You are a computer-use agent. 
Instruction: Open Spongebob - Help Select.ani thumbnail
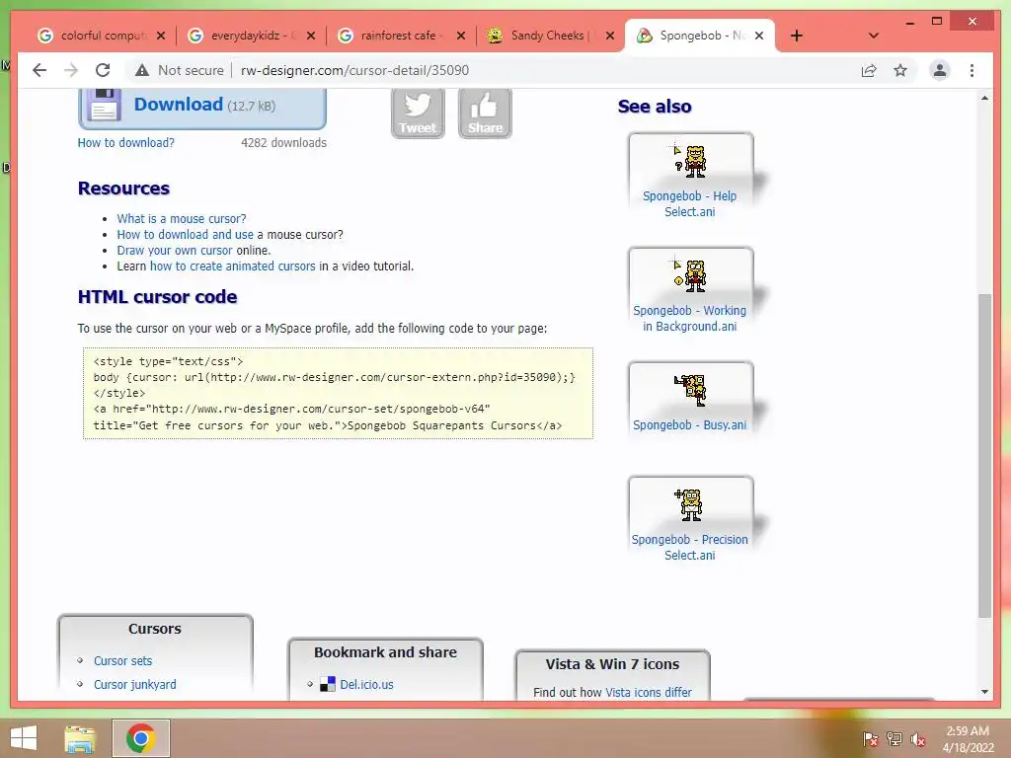[x=690, y=161]
